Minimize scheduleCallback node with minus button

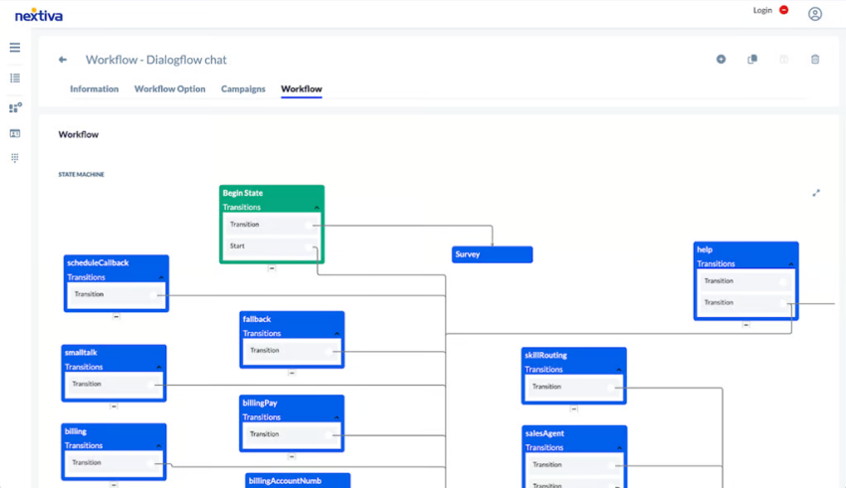(116, 317)
